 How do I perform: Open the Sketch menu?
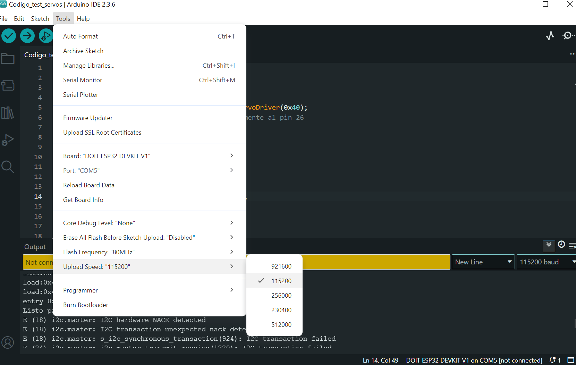[40, 19]
